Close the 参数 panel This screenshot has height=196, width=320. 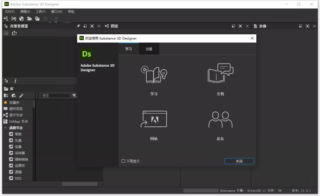(x=314, y=26)
